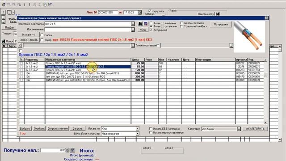286x161 pixels.
Task: Toggle the округлять checkbox
Action: (150, 11)
